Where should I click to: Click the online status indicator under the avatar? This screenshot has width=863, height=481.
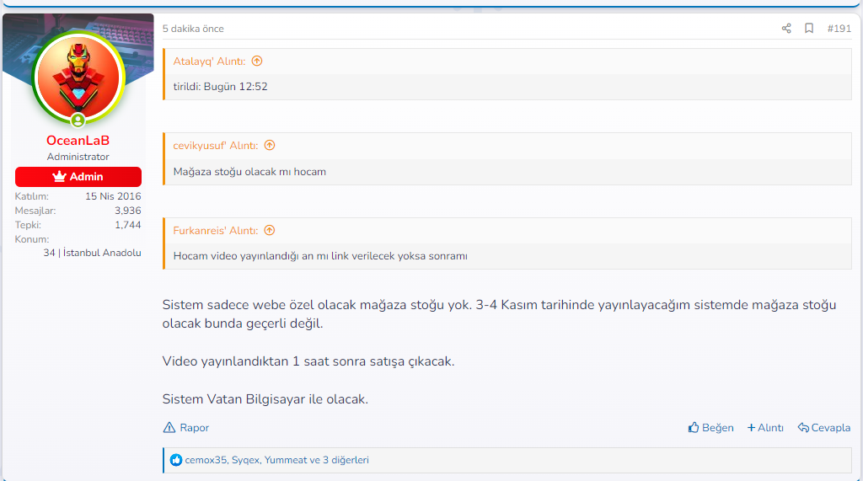tap(78, 120)
